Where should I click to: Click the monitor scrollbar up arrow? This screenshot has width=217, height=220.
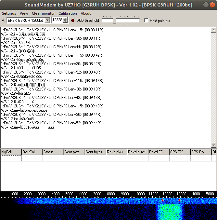214,30
